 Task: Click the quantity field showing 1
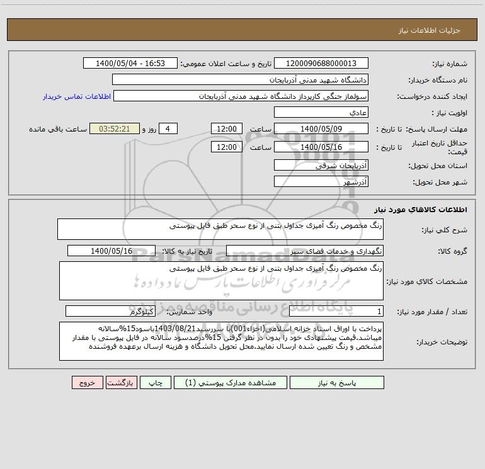point(336,311)
